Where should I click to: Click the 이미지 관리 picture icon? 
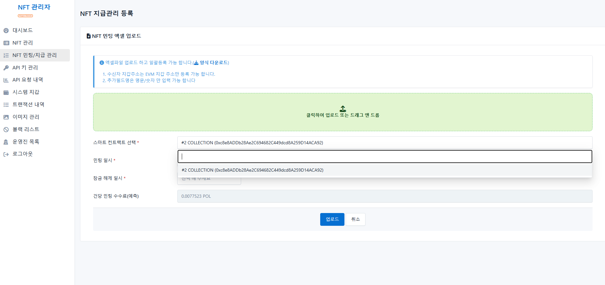(x=6, y=117)
